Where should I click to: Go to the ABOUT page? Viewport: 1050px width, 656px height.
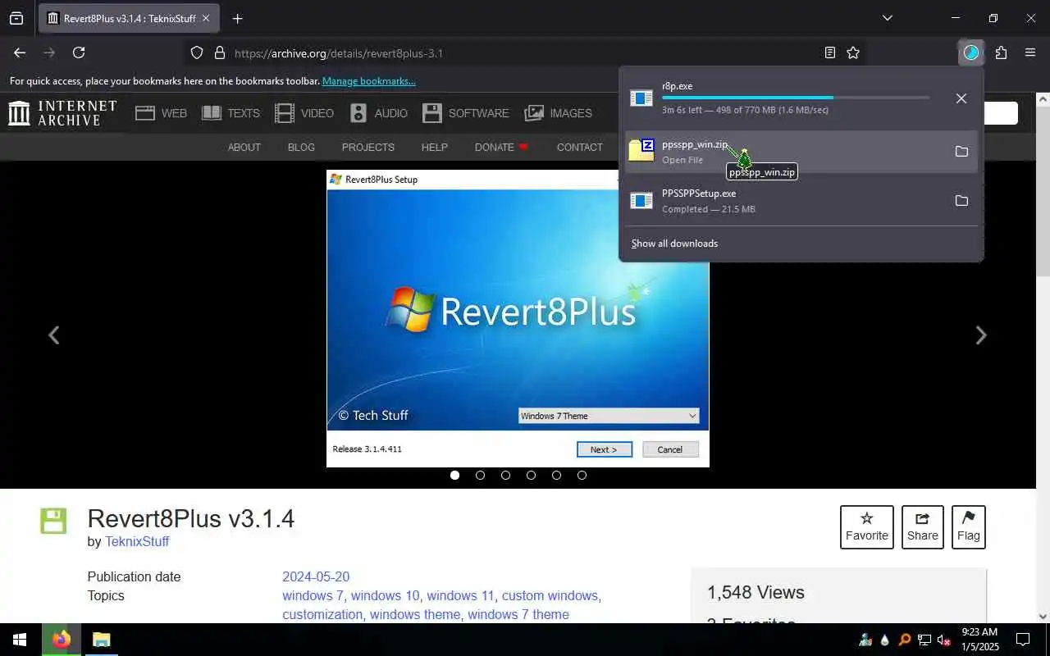click(244, 148)
